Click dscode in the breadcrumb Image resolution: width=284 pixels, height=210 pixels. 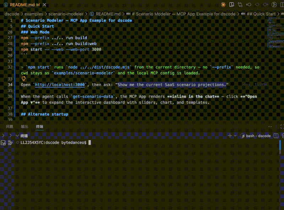(x=12, y=14)
